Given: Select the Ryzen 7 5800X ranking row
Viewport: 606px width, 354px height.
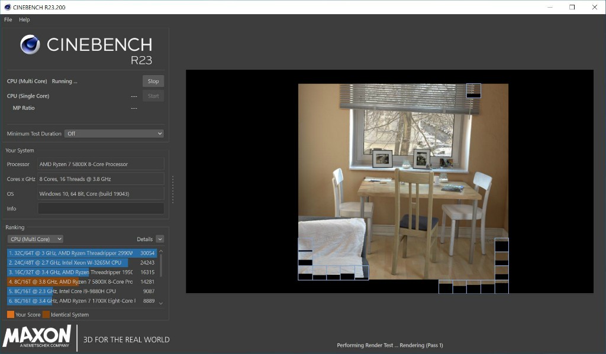Looking at the screenshot, I should coord(82,282).
